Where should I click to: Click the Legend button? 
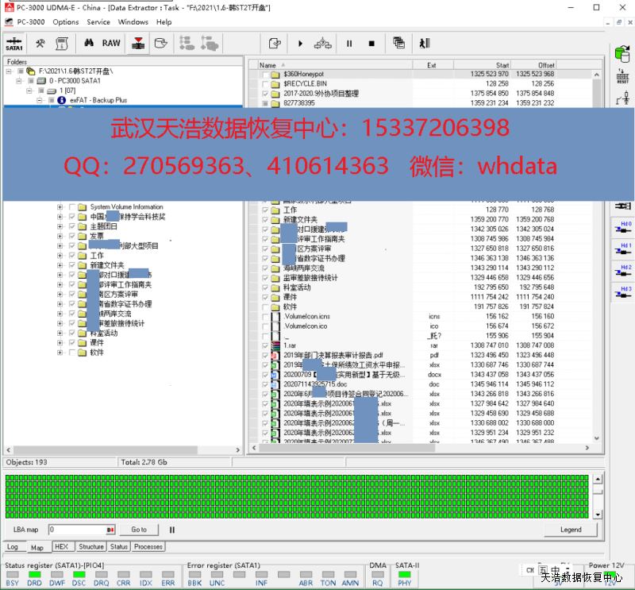tap(570, 530)
